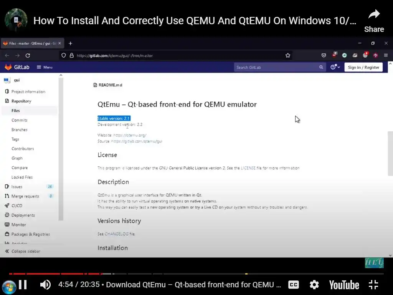Reload the page in browser
This screenshot has height=295, width=393.
coord(28,55)
